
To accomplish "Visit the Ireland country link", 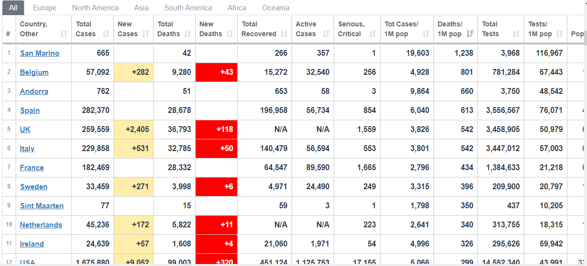I will tap(32, 244).
